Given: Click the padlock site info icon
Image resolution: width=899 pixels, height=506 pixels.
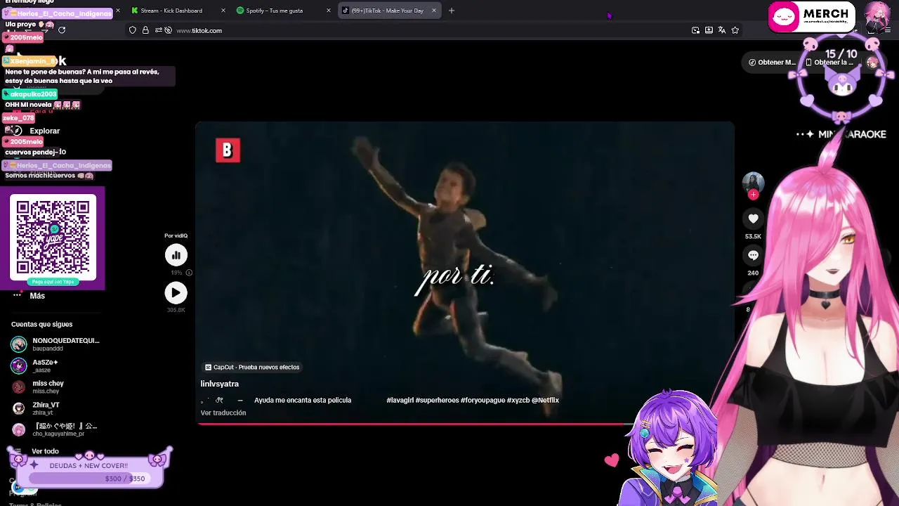Looking at the screenshot, I should [145, 30].
